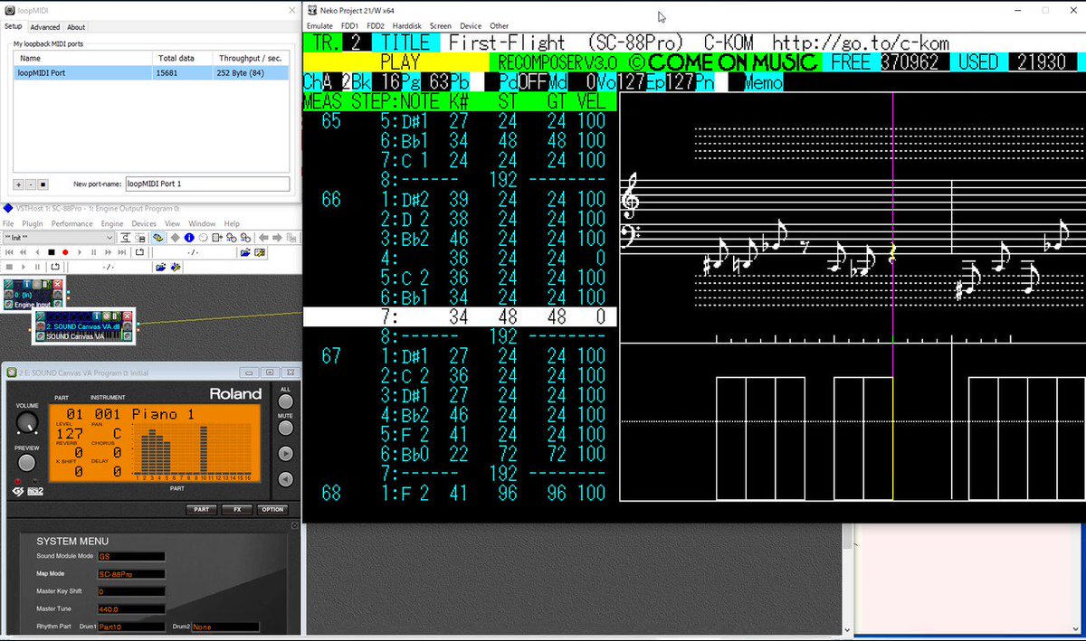This screenshot has height=641, width=1086.
Task: Toggle loop icon right of the skip-to-end button
Action: click(x=139, y=252)
